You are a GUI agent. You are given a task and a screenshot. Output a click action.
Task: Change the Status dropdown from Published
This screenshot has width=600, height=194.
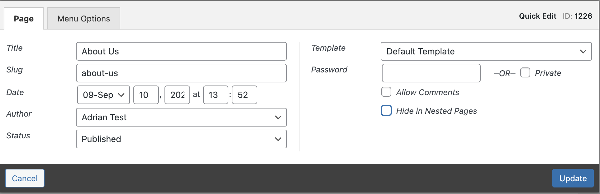pos(181,139)
